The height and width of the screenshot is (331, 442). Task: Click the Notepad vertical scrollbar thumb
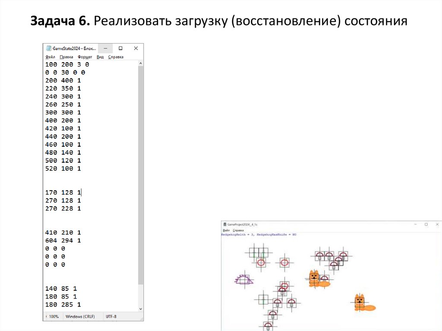coord(141,175)
